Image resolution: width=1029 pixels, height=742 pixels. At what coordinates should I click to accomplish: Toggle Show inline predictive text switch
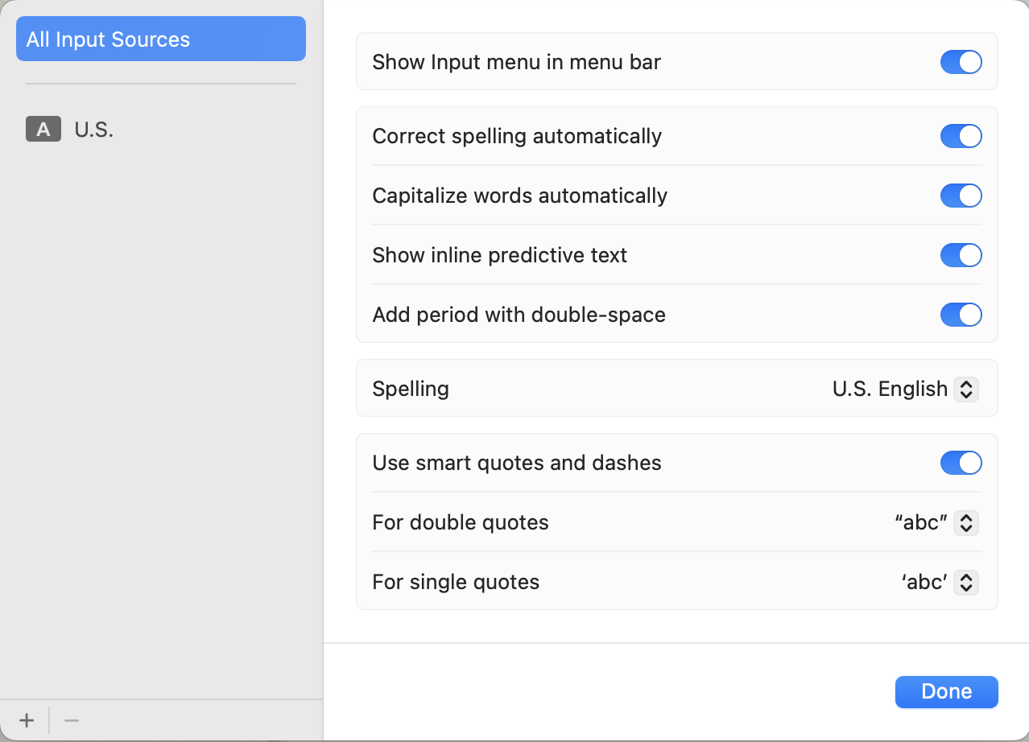[x=961, y=255]
